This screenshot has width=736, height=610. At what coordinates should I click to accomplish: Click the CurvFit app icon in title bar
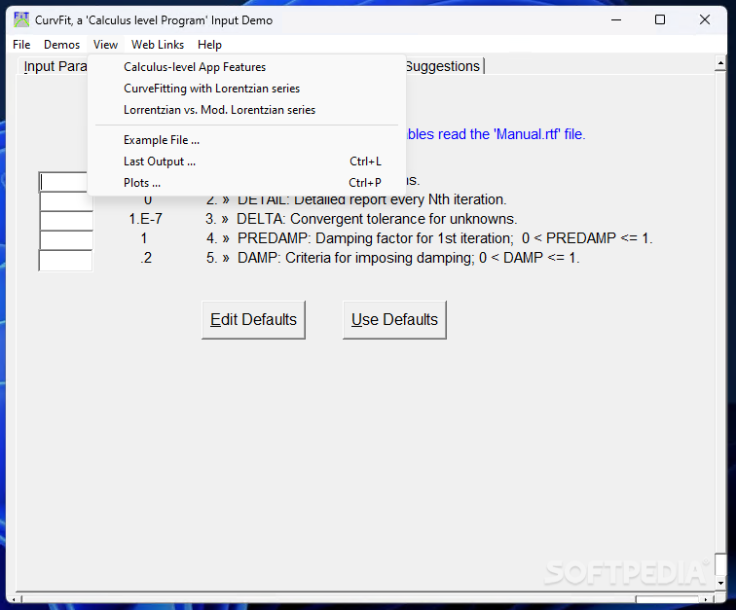coord(21,19)
